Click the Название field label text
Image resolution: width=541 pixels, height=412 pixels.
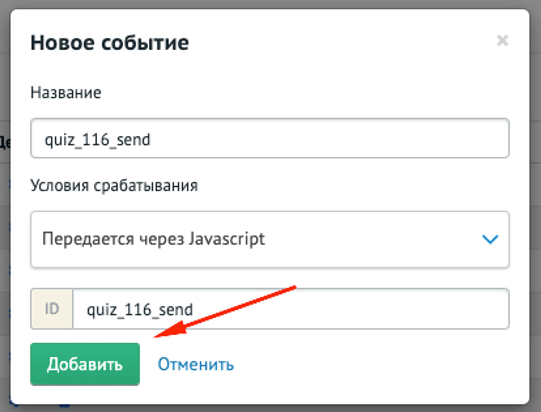tap(66, 92)
